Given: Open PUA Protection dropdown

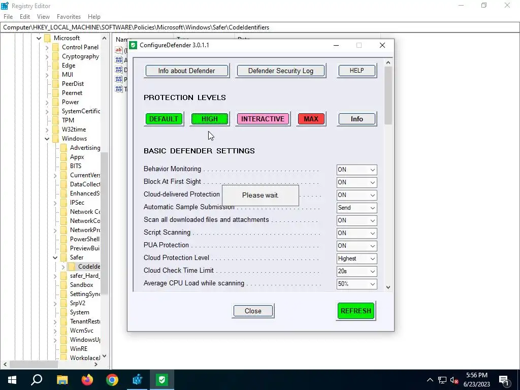Looking at the screenshot, I should tap(356, 246).
